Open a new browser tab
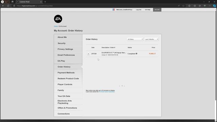This screenshot has height=122, width=217. (45, 2)
